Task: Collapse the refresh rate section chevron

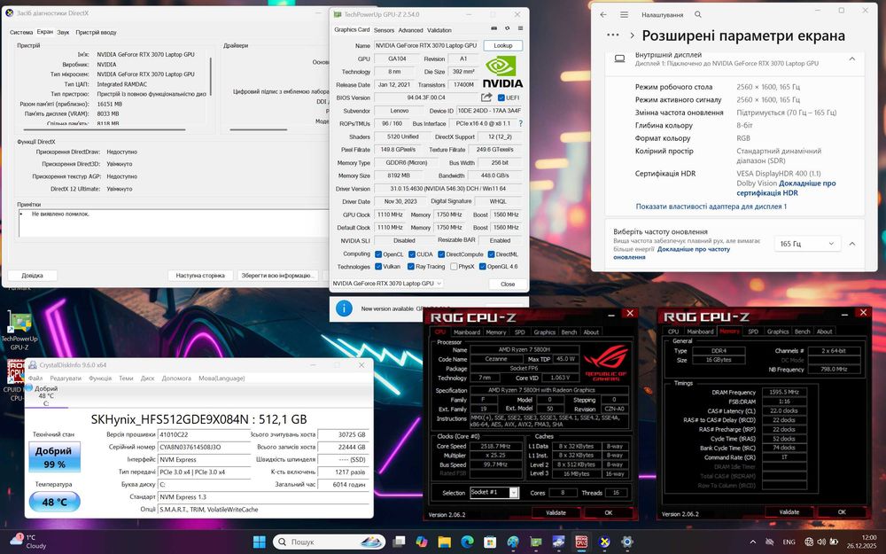Action: click(852, 244)
